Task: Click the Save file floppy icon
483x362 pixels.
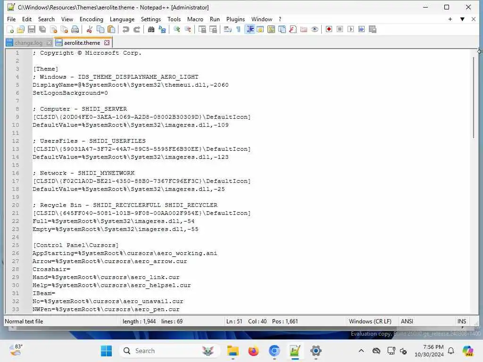Action: [32, 30]
